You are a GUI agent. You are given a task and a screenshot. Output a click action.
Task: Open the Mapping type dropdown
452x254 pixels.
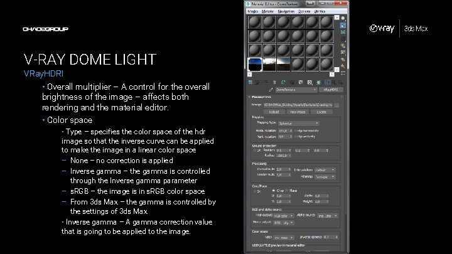(x=298, y=124)
